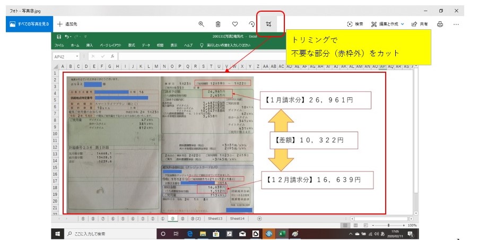The height and width of the screenshot is (240, 478).
Task: Click the Excel horizontal scrollbar
Action: pyautogui.click(x=381, y=219)
